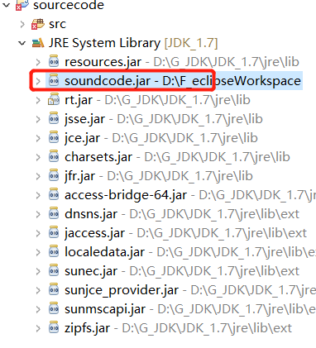Select the sunmscapi.jar row text
The height and width of the screenshot is (348, 316).
tap(190, 309)
